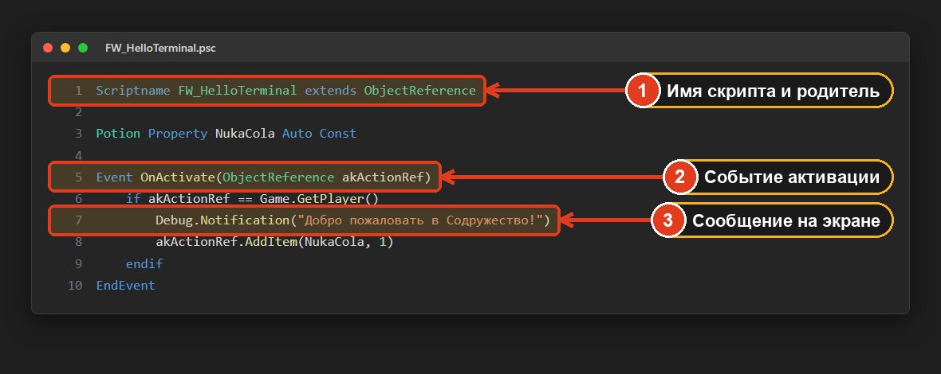Click the "Potion" type name

118,134
